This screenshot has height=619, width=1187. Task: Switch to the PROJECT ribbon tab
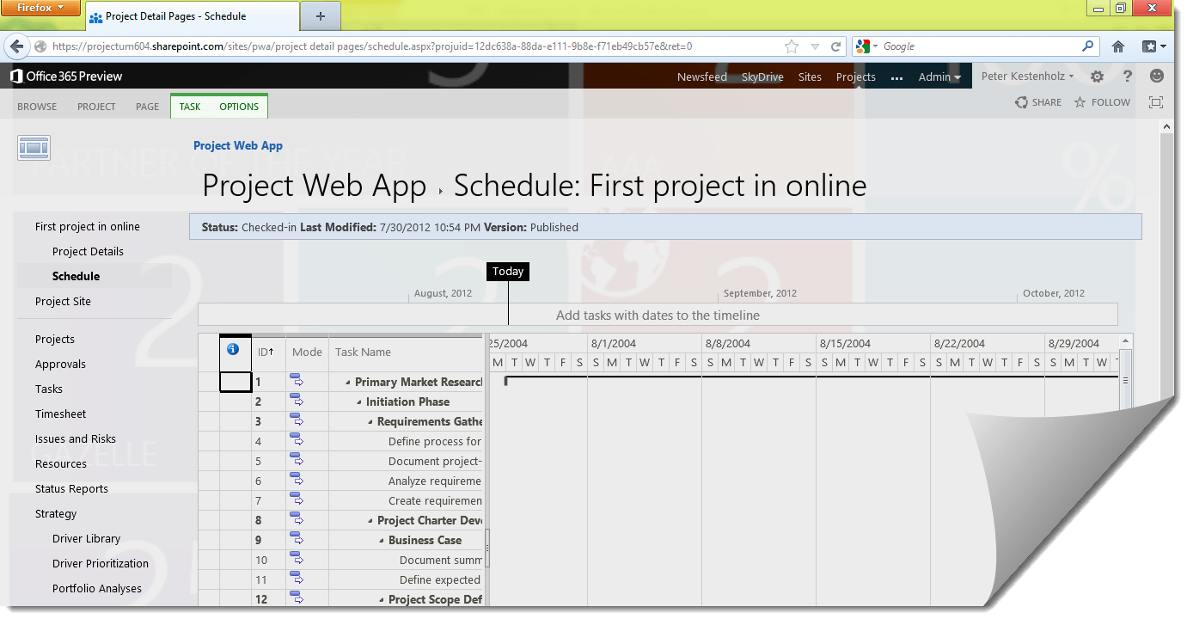tap(96, 107)
